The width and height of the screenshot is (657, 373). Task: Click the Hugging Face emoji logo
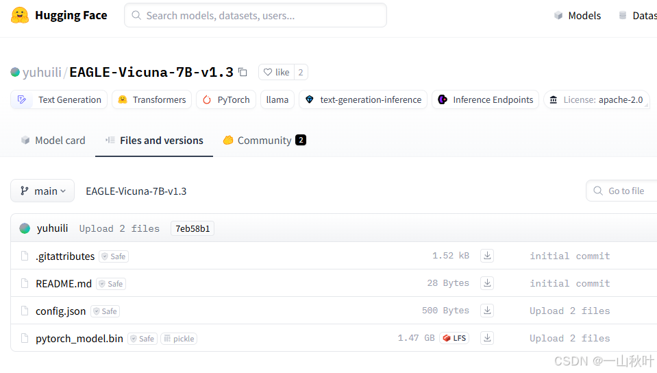[x=20, y=16]
